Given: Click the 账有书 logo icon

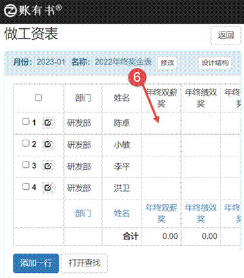Looking at the screenshot, I should [10, 11].
